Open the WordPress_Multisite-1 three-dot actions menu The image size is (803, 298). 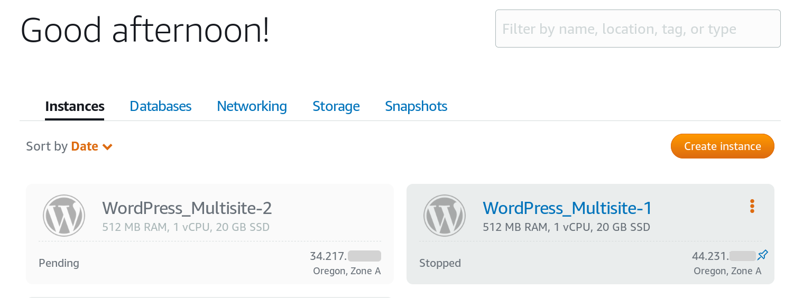[x=752, y=207]
